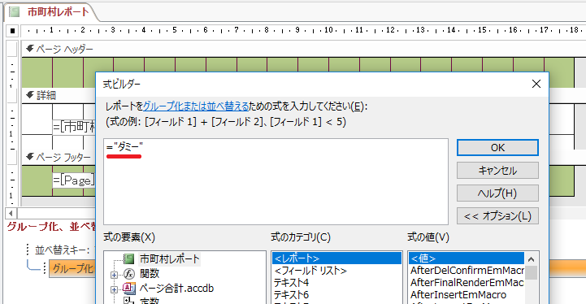Click inside the expression box containing ="ダミー"
586x304 pixels.
[x=276, y=182]
